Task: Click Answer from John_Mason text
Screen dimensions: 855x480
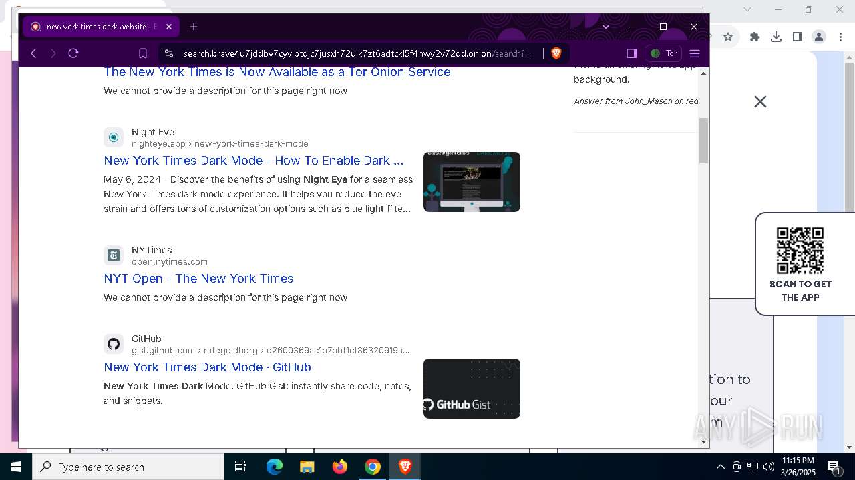Action: [636, 101]
